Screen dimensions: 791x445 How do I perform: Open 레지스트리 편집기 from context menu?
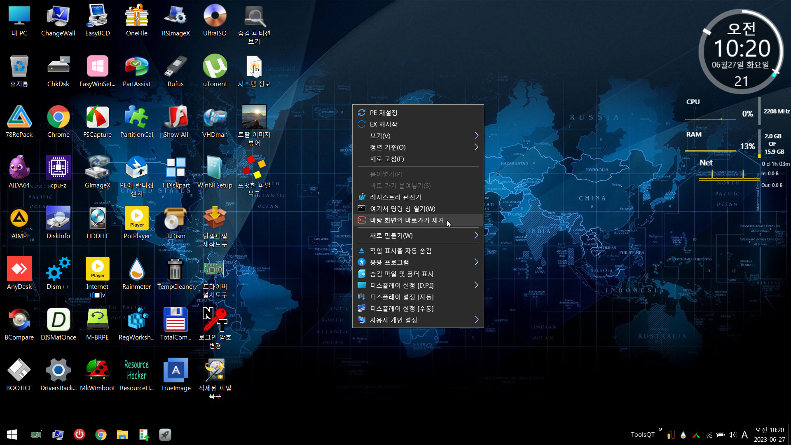(x=418, y=197)
